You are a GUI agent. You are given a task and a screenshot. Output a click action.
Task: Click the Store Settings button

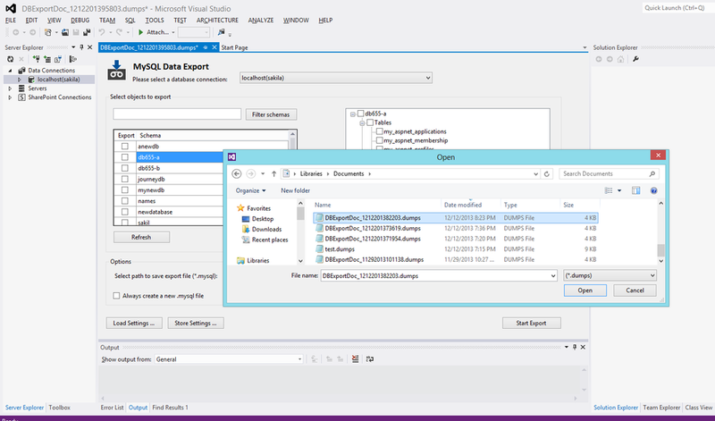click(196, 323)
